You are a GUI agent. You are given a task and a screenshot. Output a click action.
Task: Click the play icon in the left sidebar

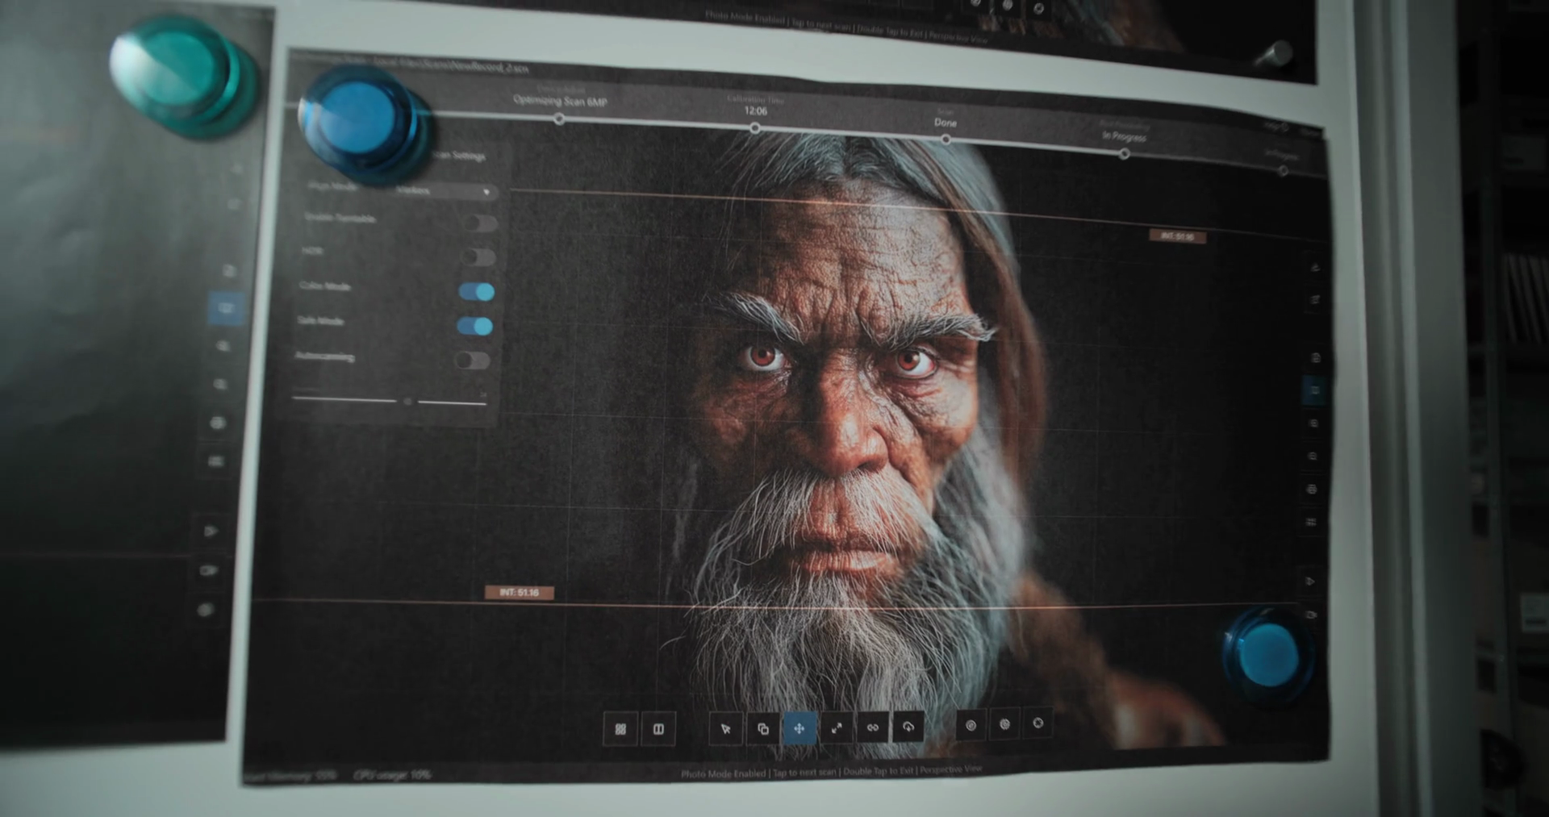[x=211, y=531]
